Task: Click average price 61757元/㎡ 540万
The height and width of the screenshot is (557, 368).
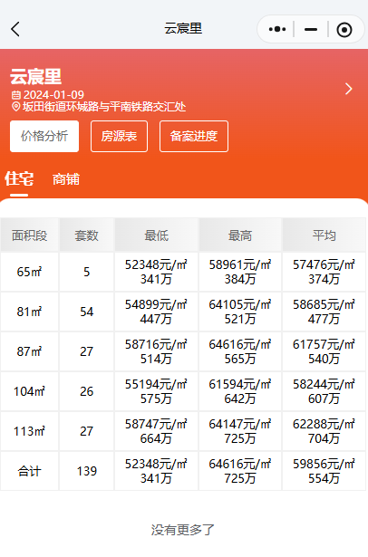Action: (324, 351)
